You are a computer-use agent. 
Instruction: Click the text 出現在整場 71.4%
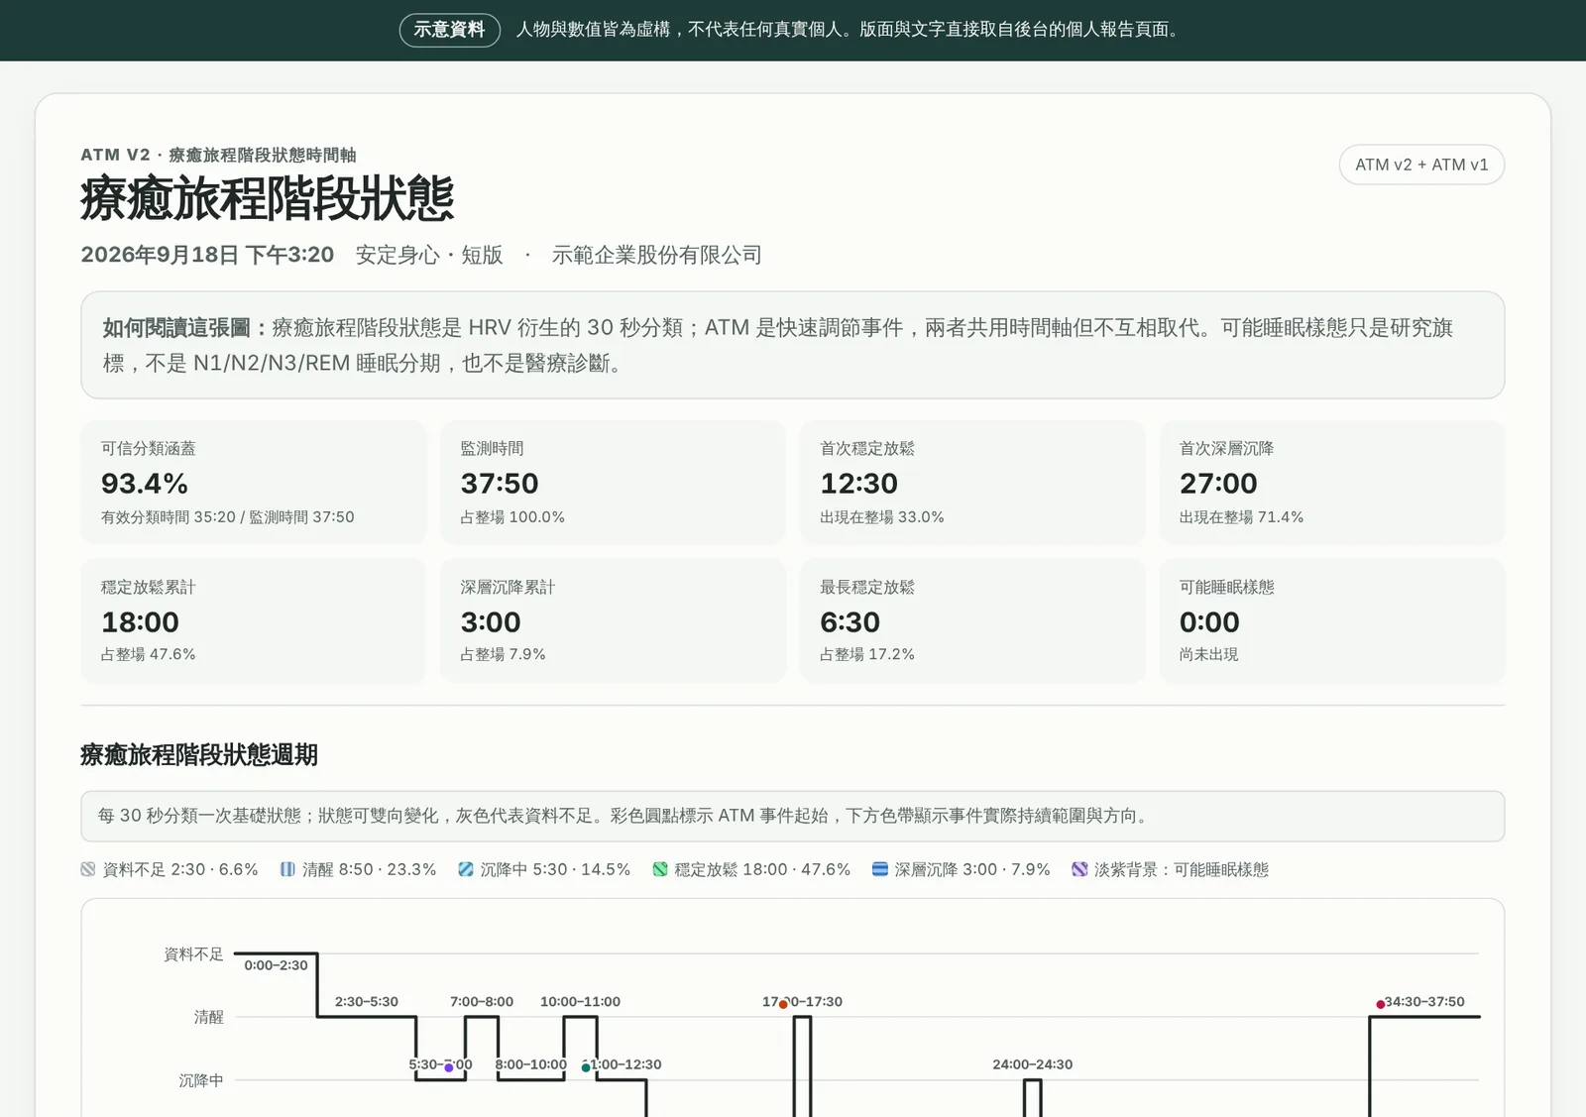[1241, 517]
